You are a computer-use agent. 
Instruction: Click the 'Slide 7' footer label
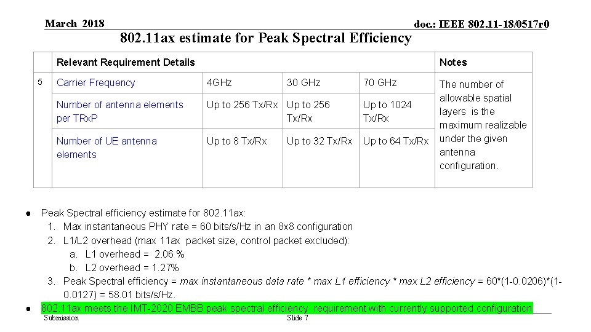(x=297, y=318)
